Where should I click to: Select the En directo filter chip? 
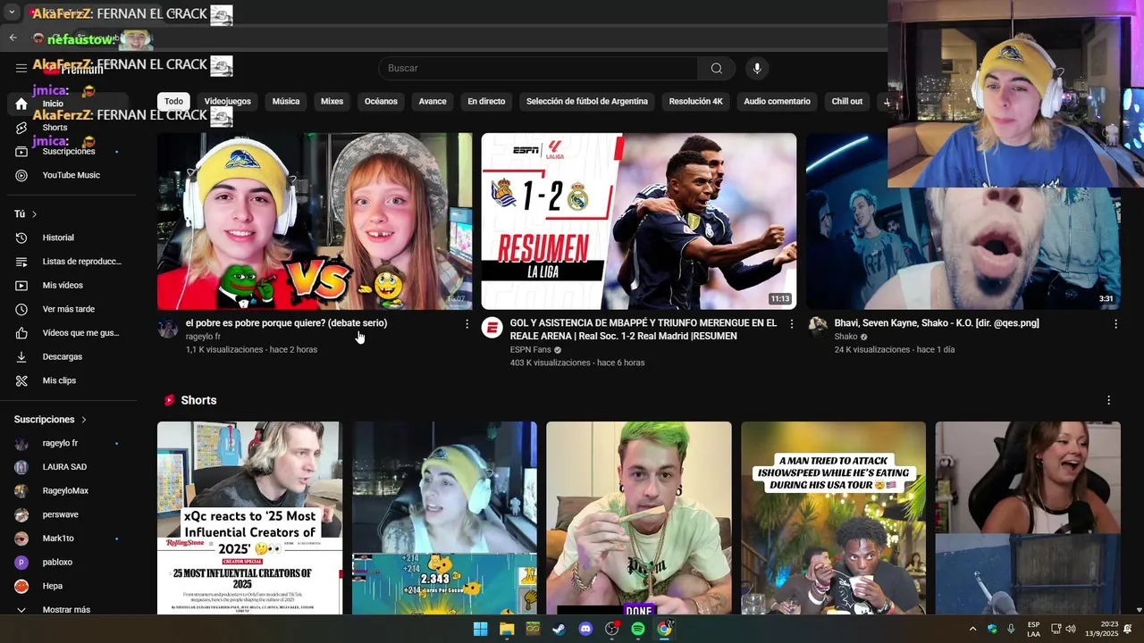(486, 102)
